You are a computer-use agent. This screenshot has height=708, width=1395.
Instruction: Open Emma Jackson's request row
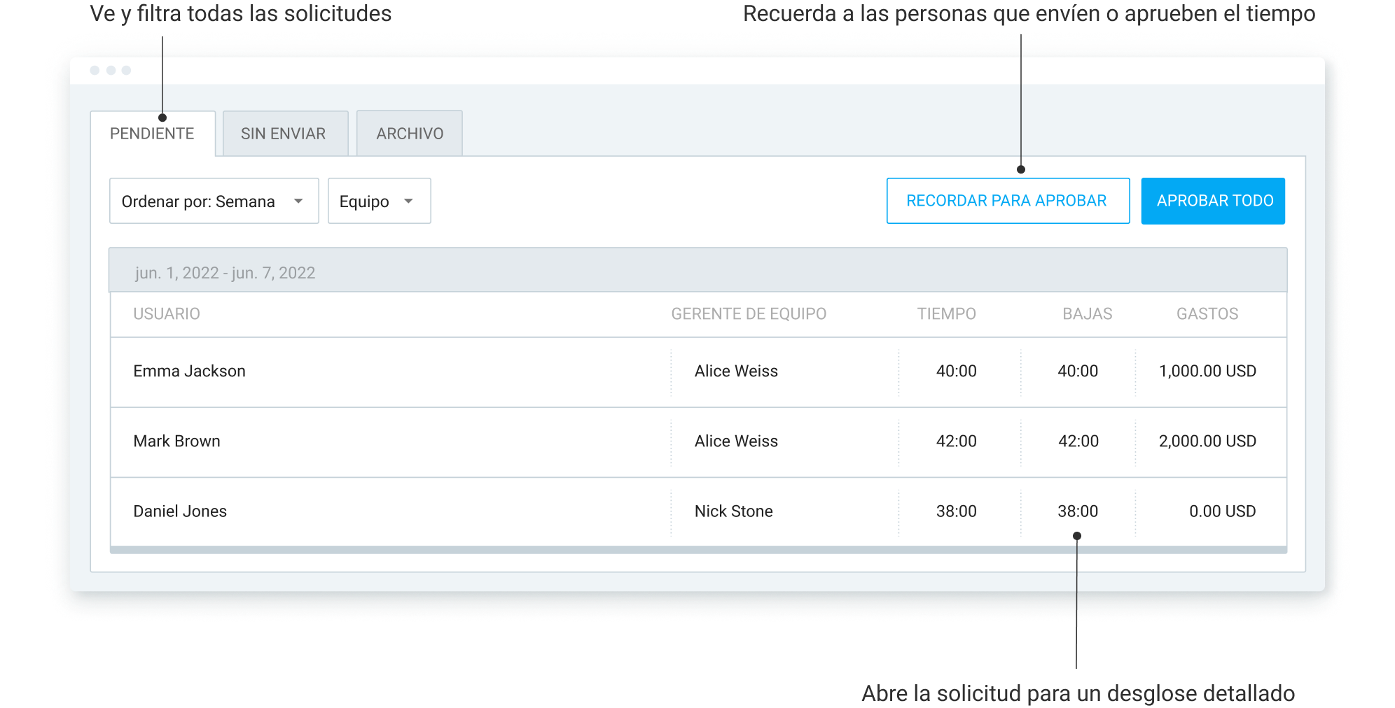point(189,371)
